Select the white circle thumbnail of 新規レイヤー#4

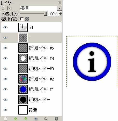coord(23,58)
